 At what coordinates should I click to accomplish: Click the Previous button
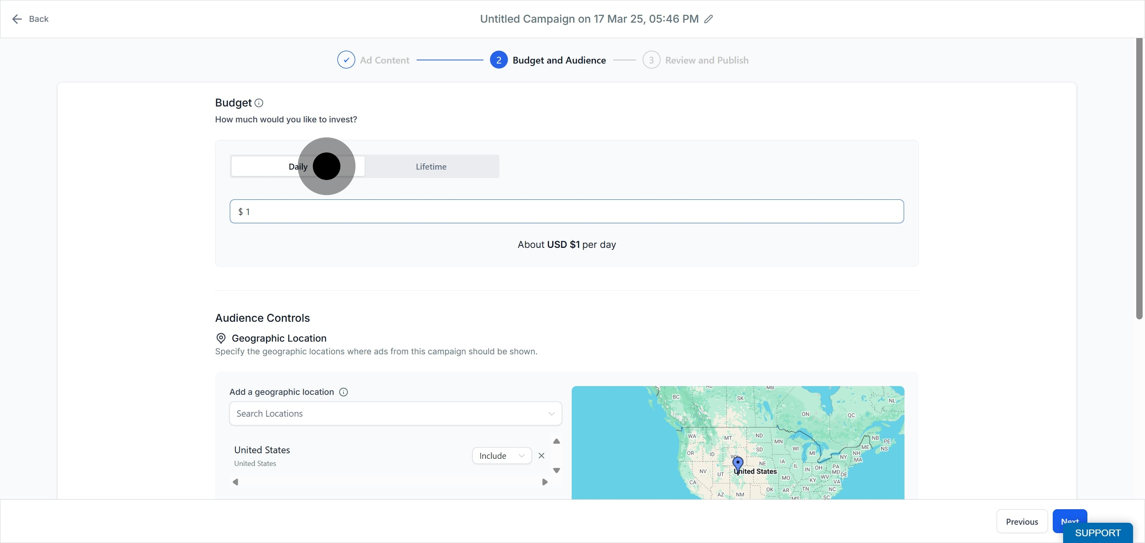1021,522
